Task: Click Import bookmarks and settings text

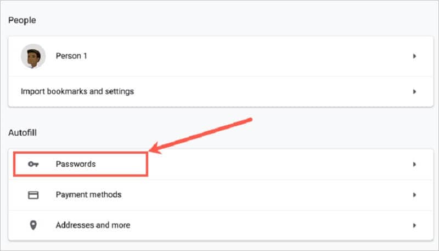Action: pyautogui.click(x=77, y=91)
